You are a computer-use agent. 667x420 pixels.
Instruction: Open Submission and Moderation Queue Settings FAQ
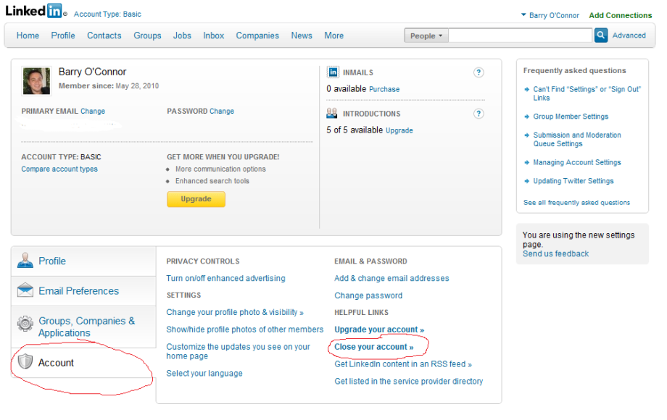577,139
